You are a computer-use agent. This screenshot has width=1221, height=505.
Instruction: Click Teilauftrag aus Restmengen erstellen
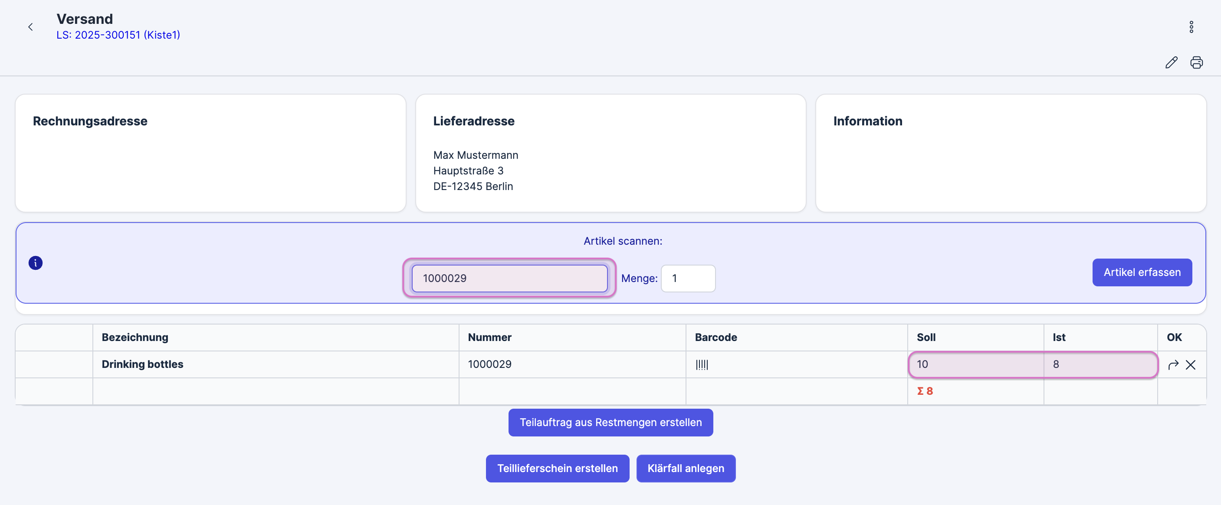click(610, 422)
